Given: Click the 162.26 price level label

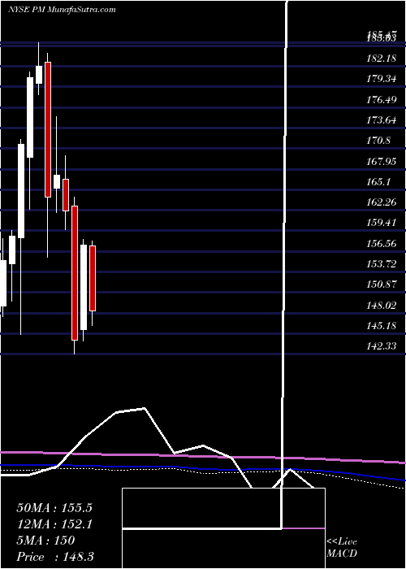Looking at the screenshot, I should tap(382, 202).
